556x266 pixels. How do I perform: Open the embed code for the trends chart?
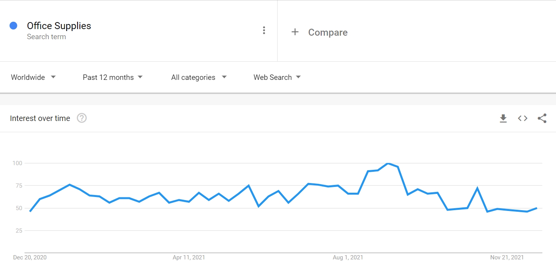[522, 118]
